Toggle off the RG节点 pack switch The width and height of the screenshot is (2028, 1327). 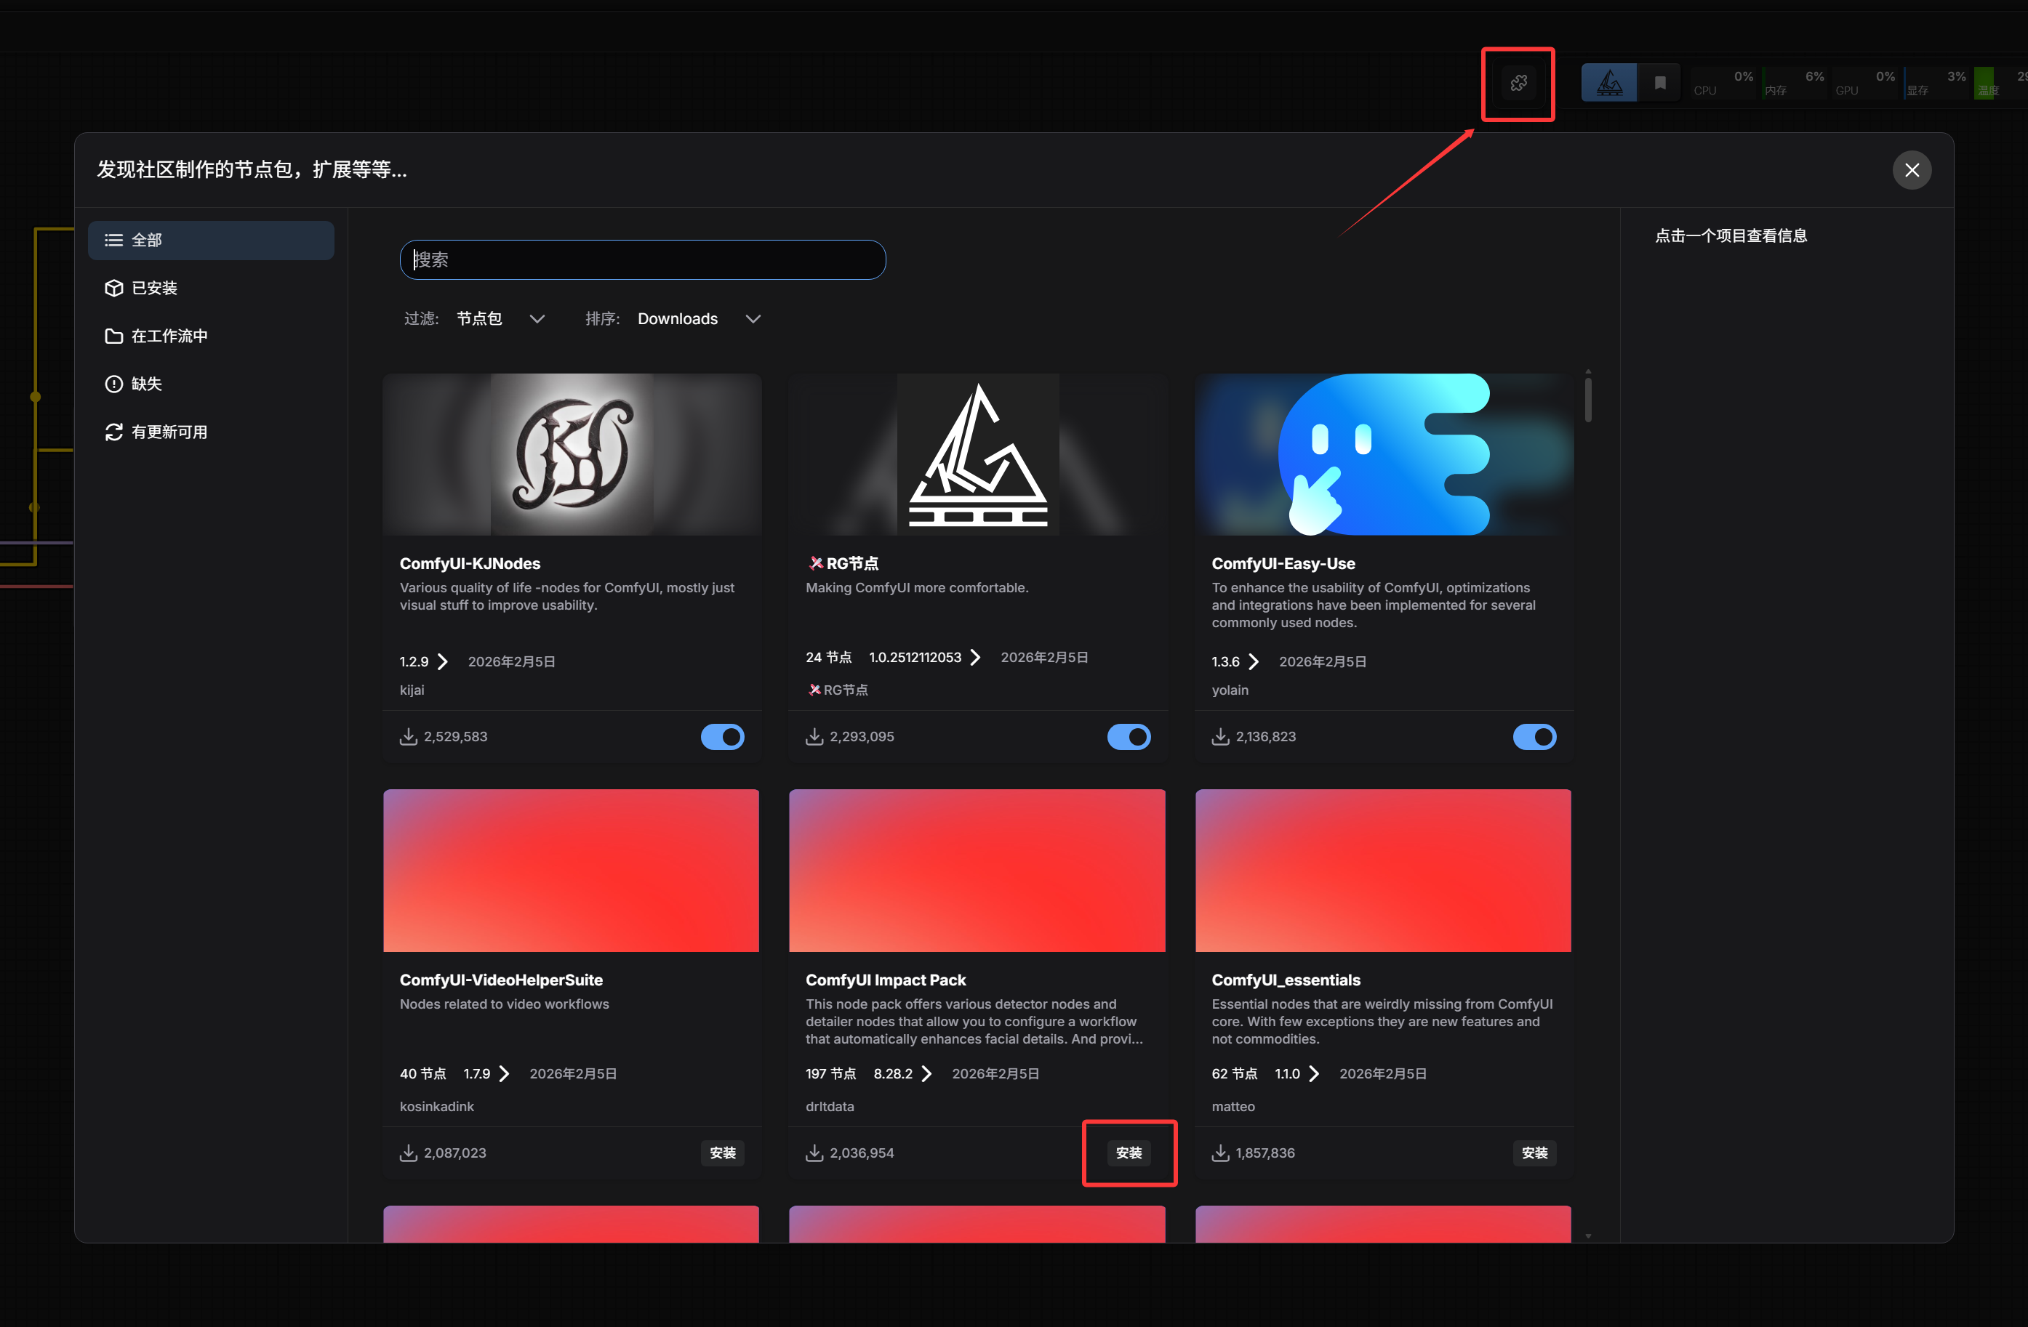coord(1129,737)
